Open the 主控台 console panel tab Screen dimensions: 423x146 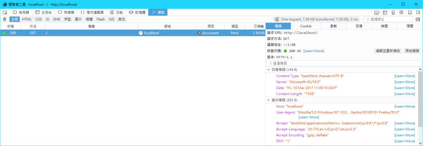coord(44,12)
